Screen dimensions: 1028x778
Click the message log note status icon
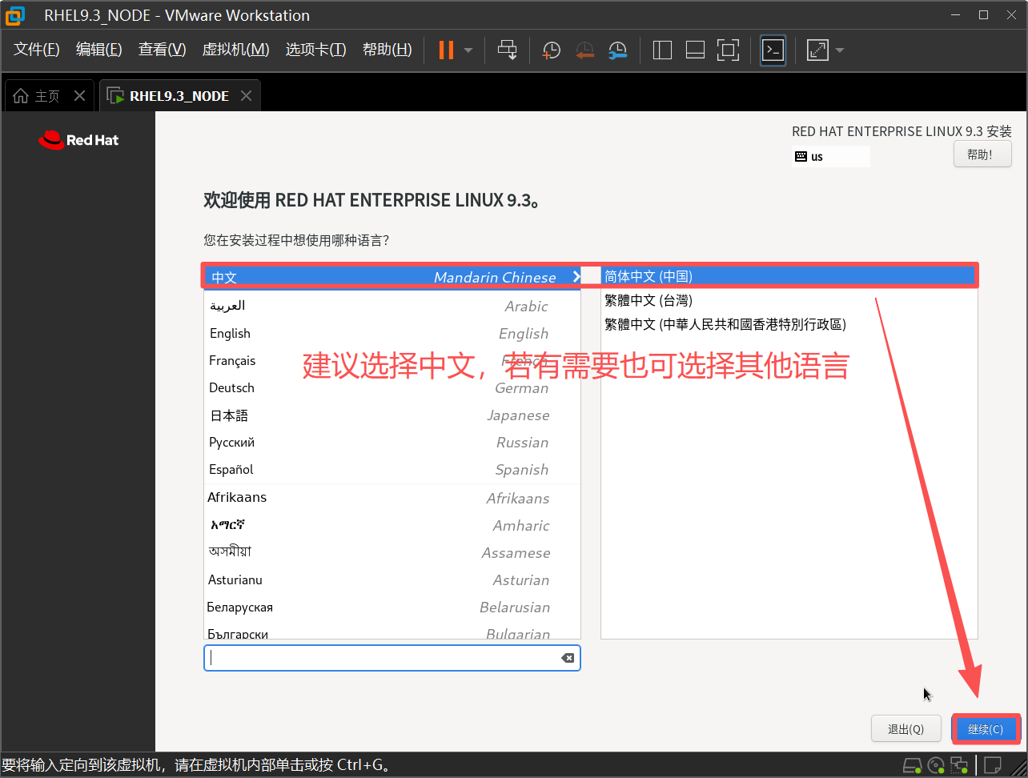(994, 765)
